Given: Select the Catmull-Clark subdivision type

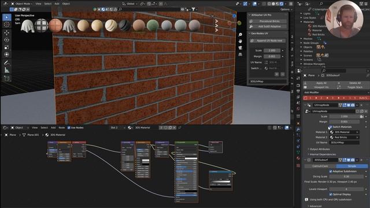Looking at the screenshot, I should coord(320,166).
